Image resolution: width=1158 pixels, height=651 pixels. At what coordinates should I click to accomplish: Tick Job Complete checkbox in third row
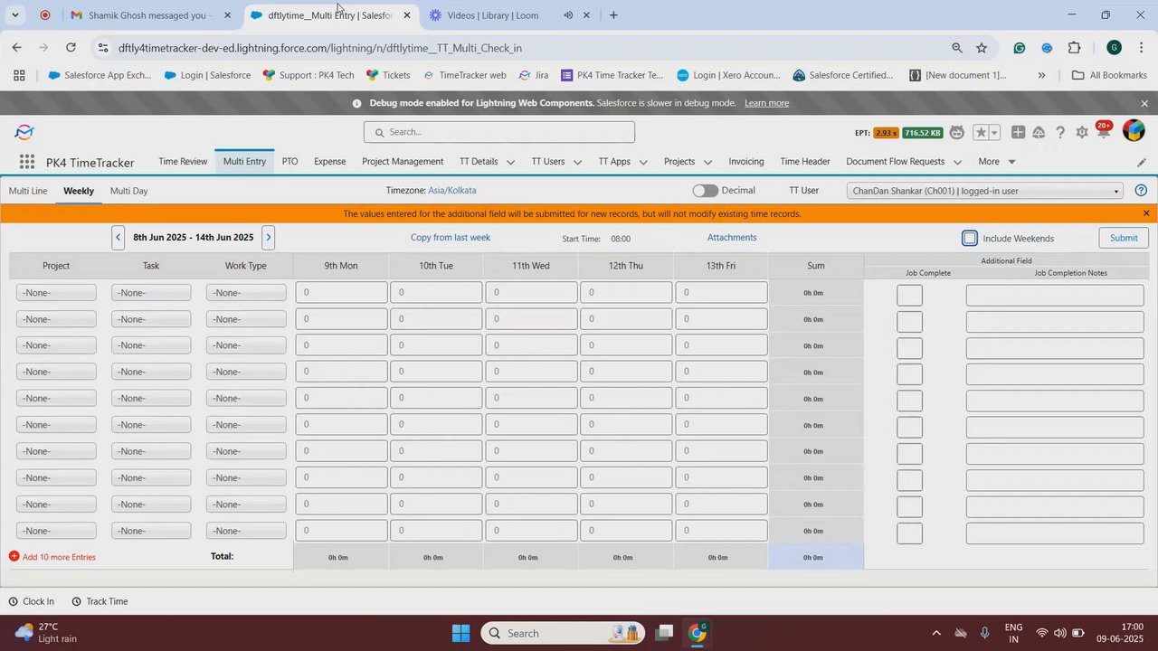pos(909,348)
